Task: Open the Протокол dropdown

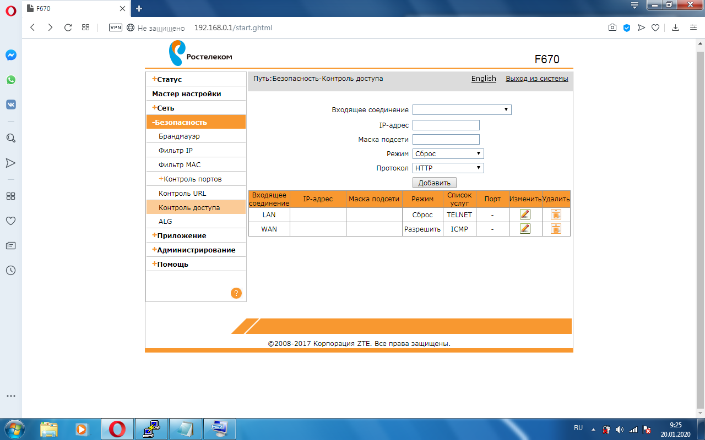Action: (448, 168)
